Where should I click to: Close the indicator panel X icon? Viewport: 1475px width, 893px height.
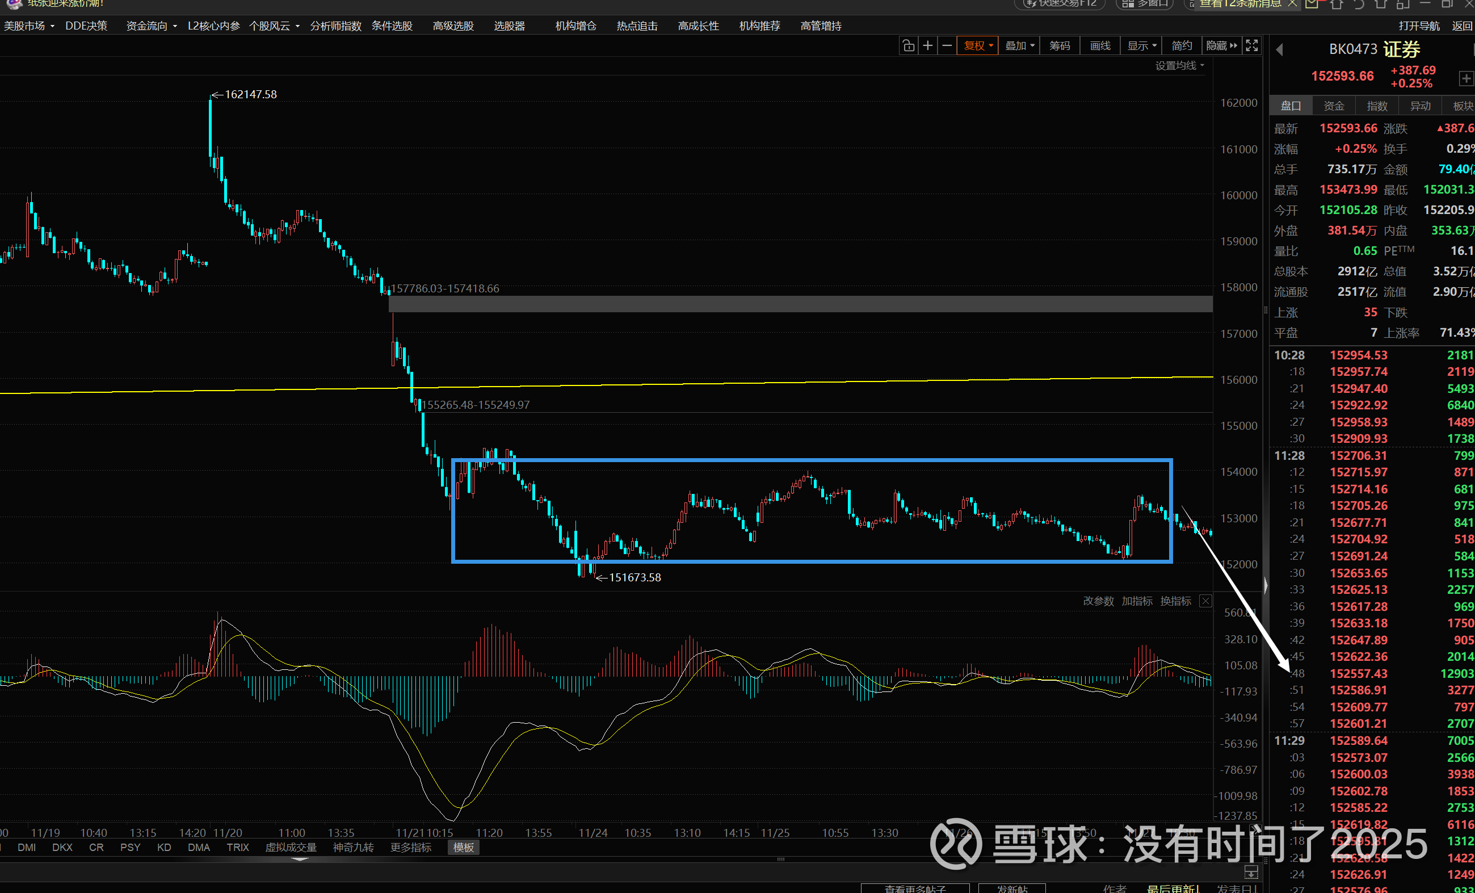click(x=1205, y=601)
